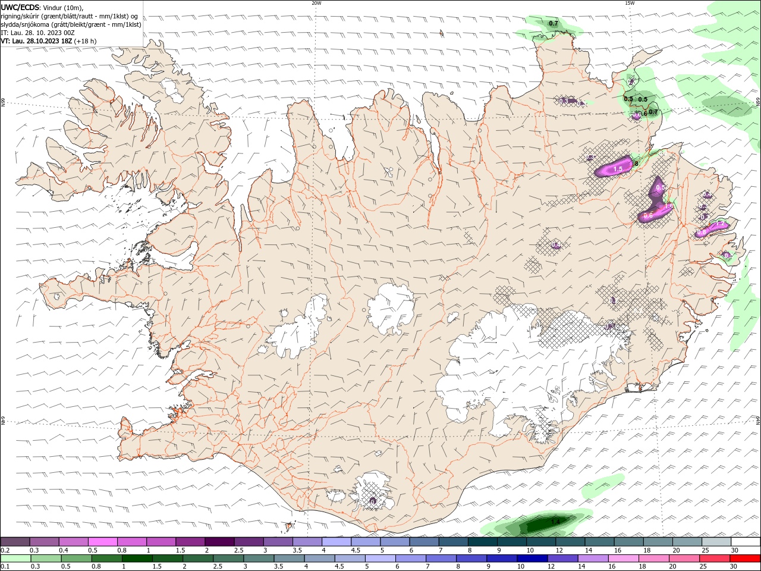
Task: Click the white swatch above label 30, upper row
Action: pos(746,542)
